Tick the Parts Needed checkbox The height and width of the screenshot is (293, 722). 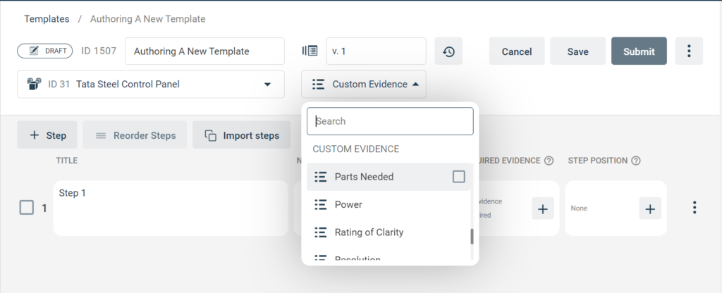coord(459,177)
